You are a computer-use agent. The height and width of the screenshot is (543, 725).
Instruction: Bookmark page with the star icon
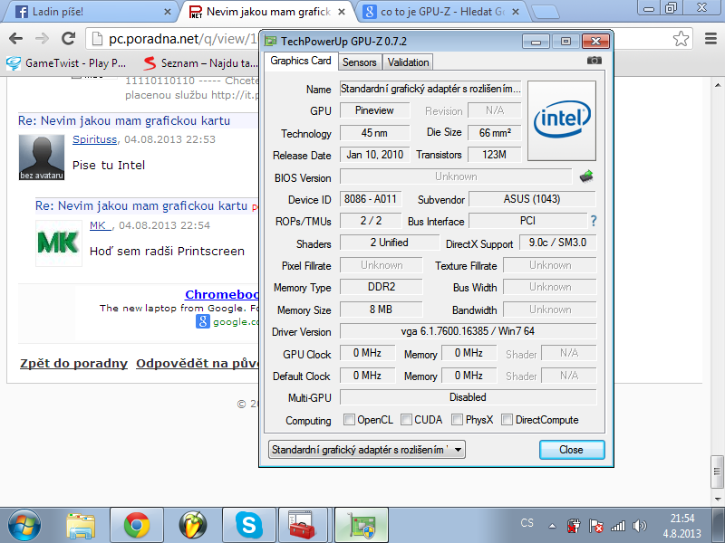[x=681, y=39]
